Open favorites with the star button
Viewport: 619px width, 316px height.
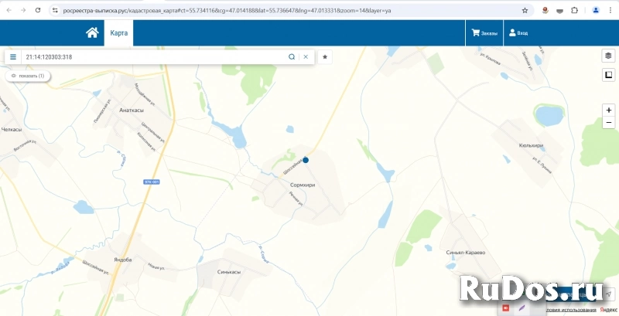pos(325,57)
